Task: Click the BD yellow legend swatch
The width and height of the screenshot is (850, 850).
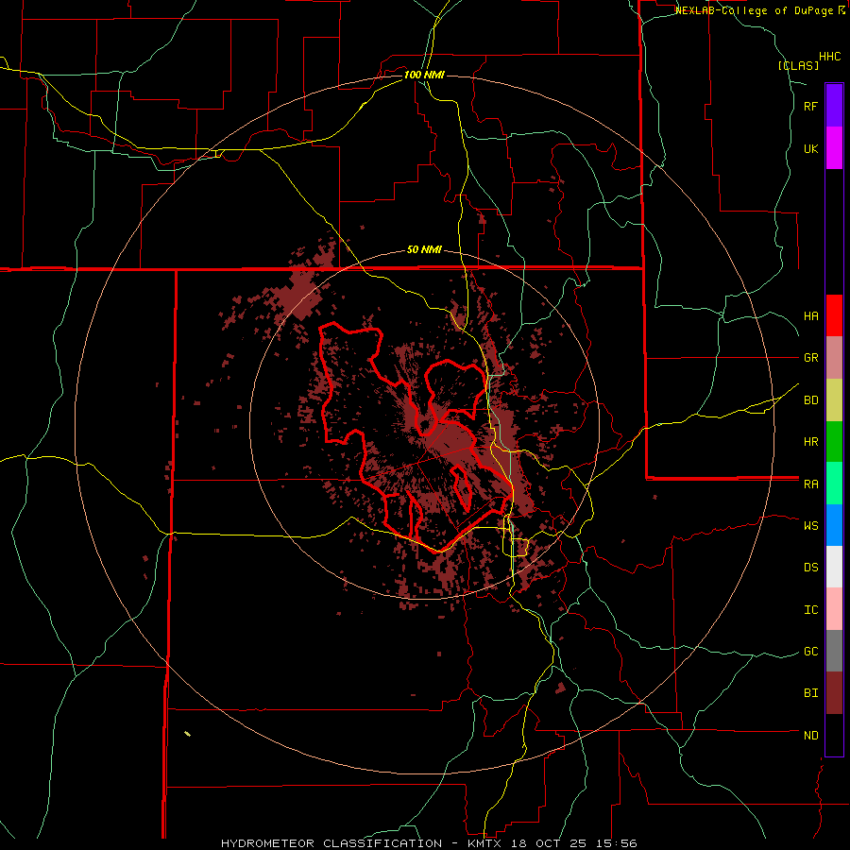Action: tap(834, 400)
